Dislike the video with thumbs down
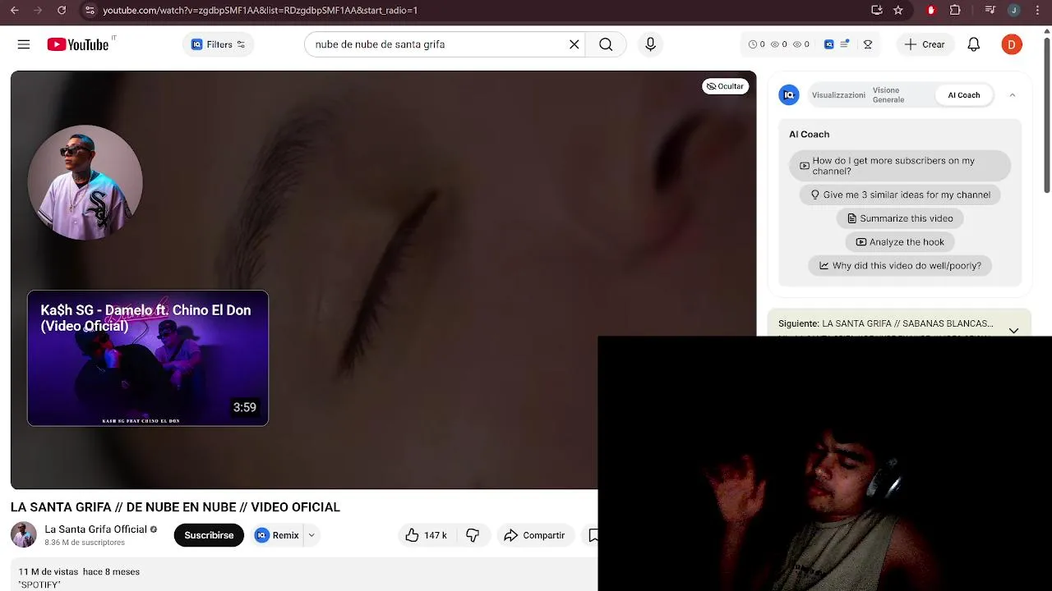The image size is (1052, 591). point(473,535)
